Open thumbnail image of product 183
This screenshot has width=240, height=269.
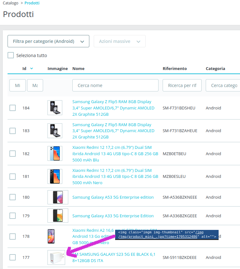(55, 131)
